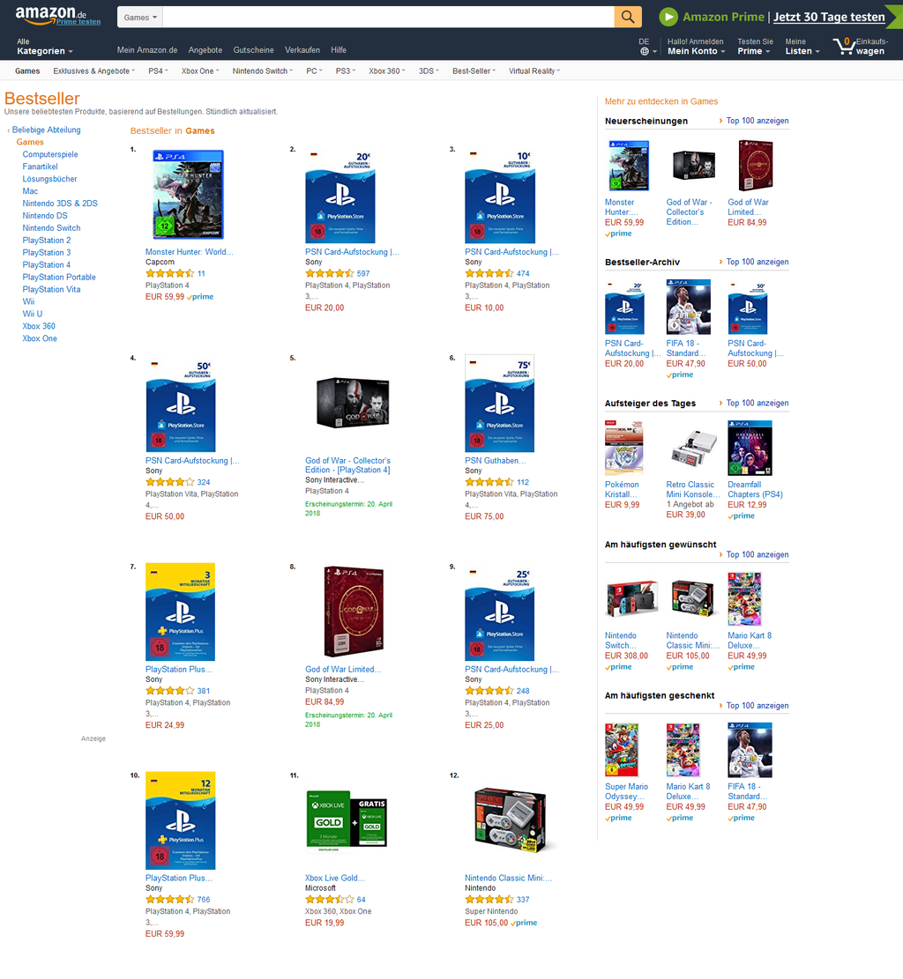Click the DE language globe icon
903x979 pixels.
coord(645,51)
